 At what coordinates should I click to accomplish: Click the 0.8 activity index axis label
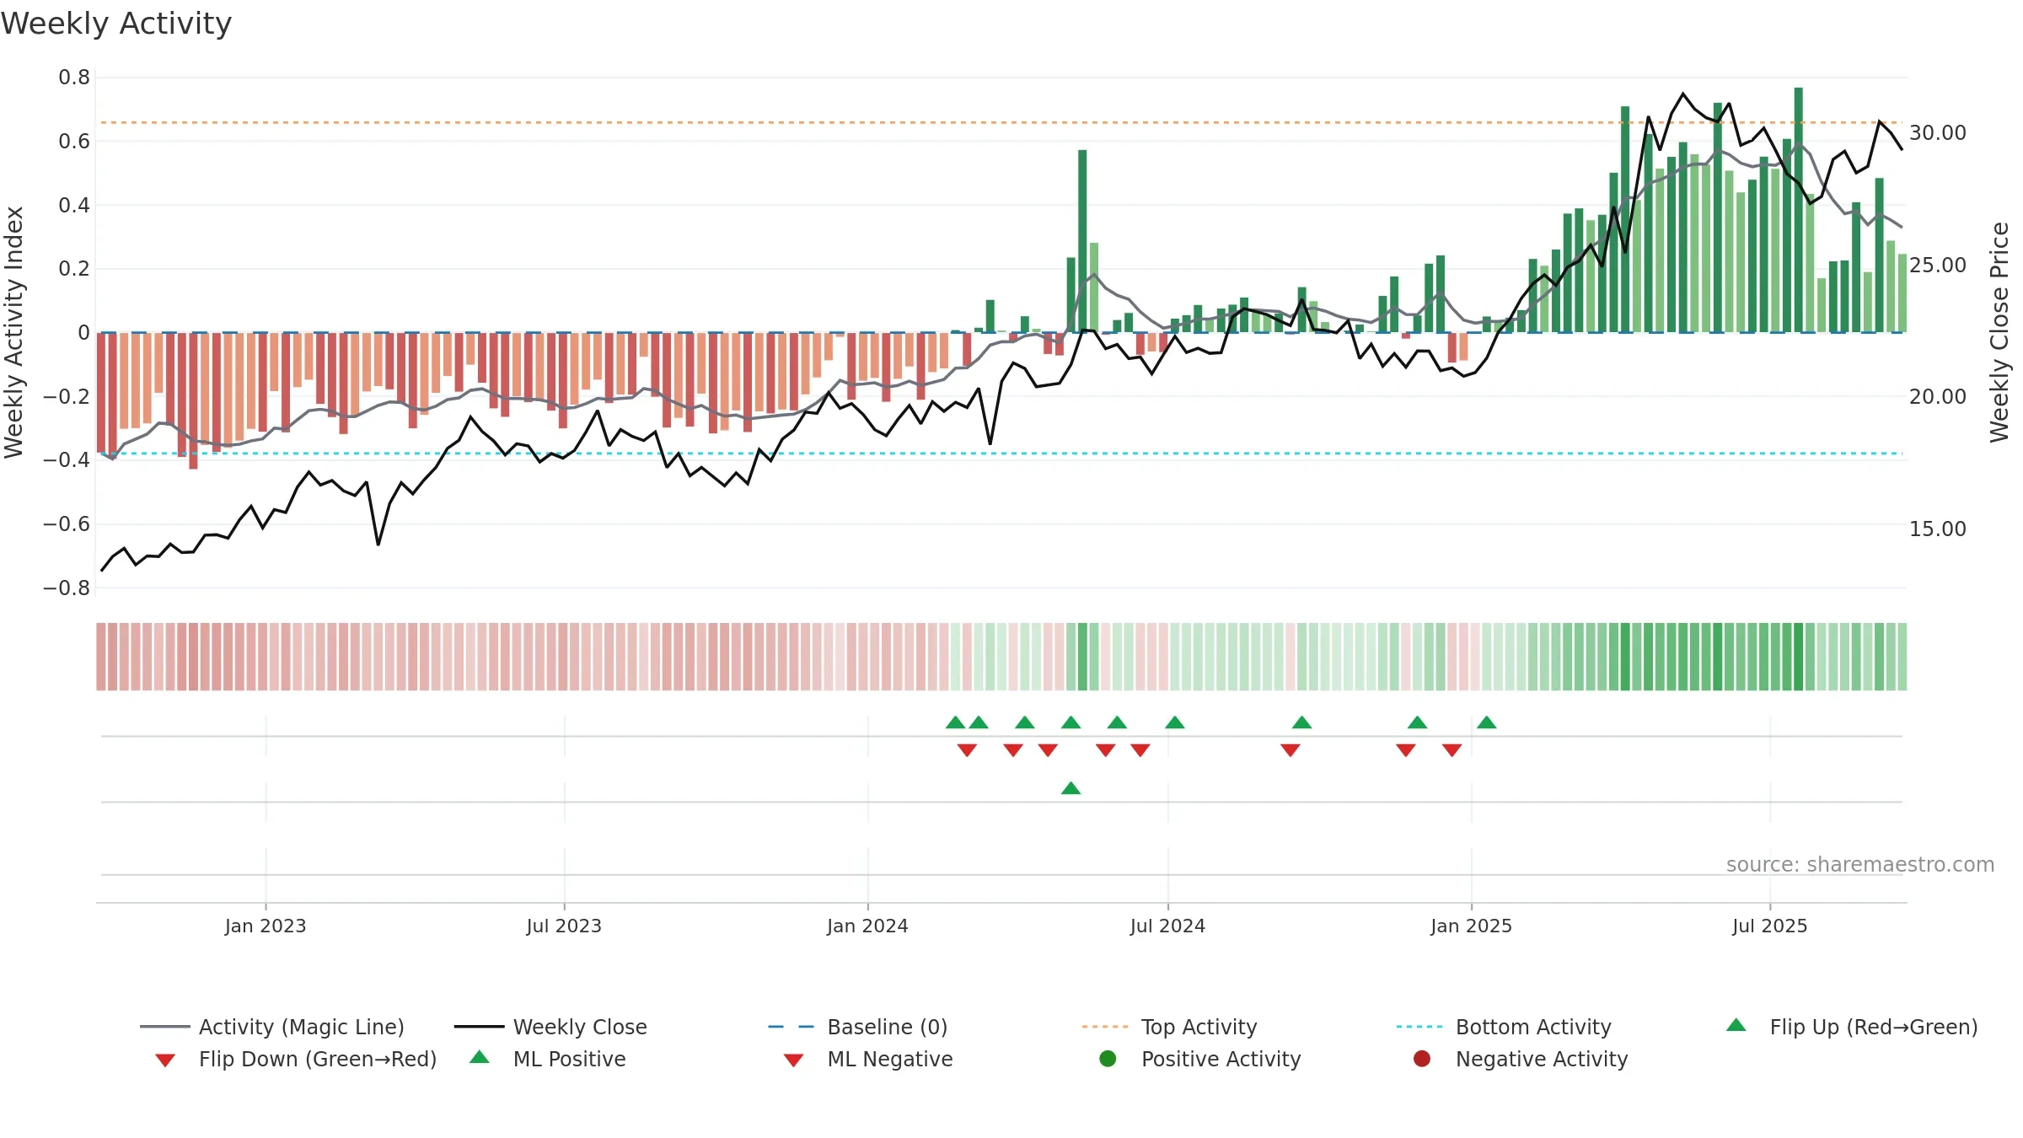tap(74, 78)
